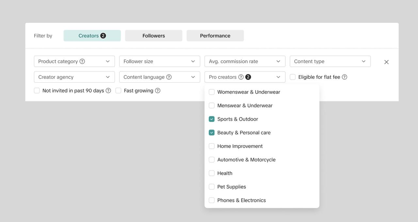Enable the Eligible for flat fee checkbox
The width and height of the screenshot is (418, 222).
click(293, 77)
